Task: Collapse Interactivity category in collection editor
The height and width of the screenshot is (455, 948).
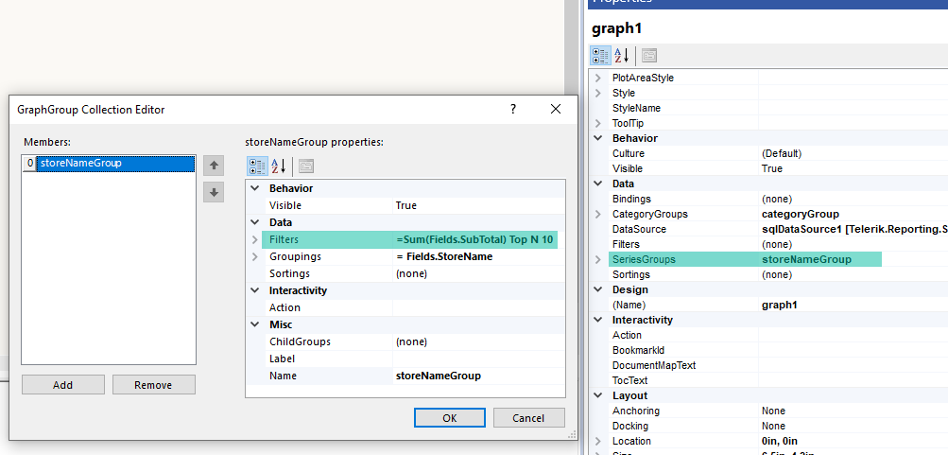Action: point(254,290)
